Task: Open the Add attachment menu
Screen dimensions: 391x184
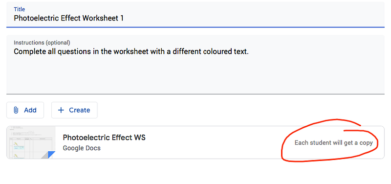Action: 25,110
